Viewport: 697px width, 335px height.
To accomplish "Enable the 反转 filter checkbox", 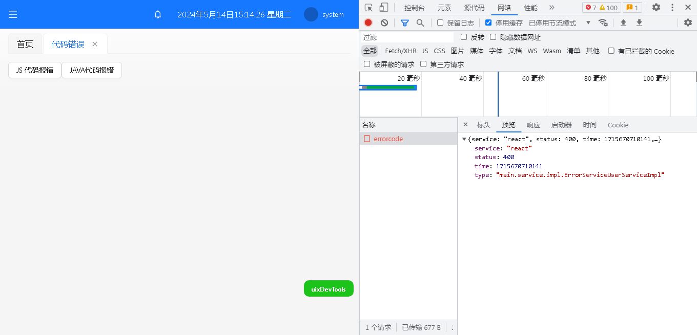I will [x=464, y=37].
